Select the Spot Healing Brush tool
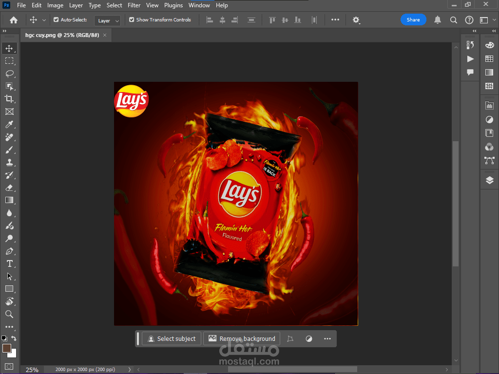499x374 pixels. click(x=9, y=137)
